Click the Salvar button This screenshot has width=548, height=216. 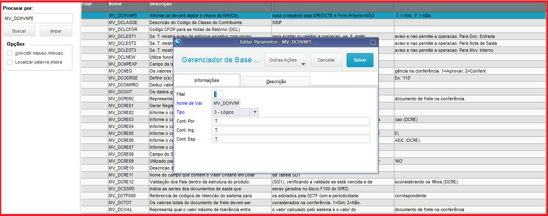[360, 60]
